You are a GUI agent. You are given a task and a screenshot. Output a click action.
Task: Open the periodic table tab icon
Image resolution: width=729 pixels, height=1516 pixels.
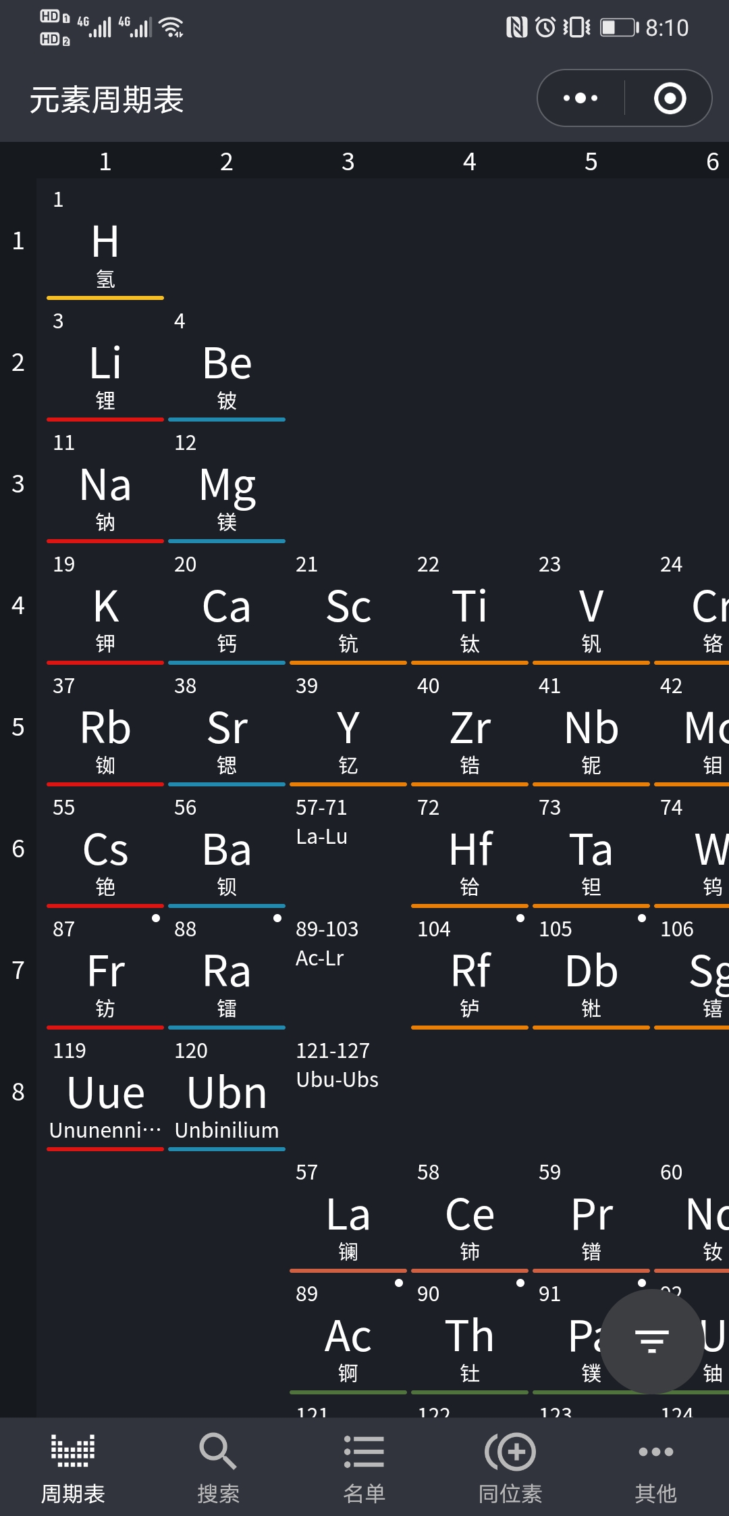point(73,1452)
